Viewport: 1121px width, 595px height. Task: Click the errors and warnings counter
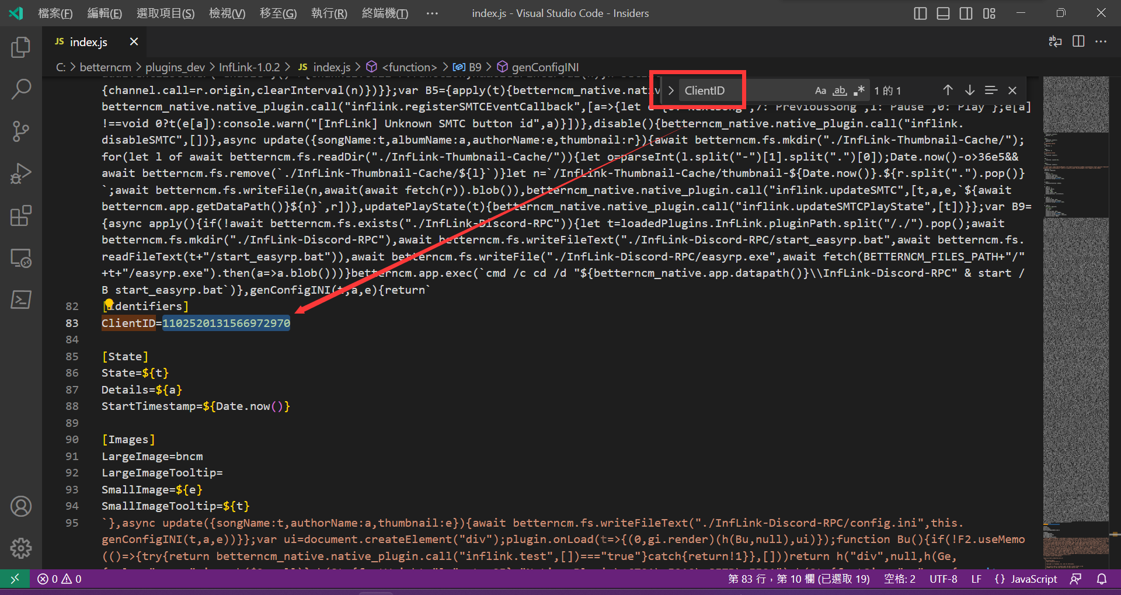[58, 579]
